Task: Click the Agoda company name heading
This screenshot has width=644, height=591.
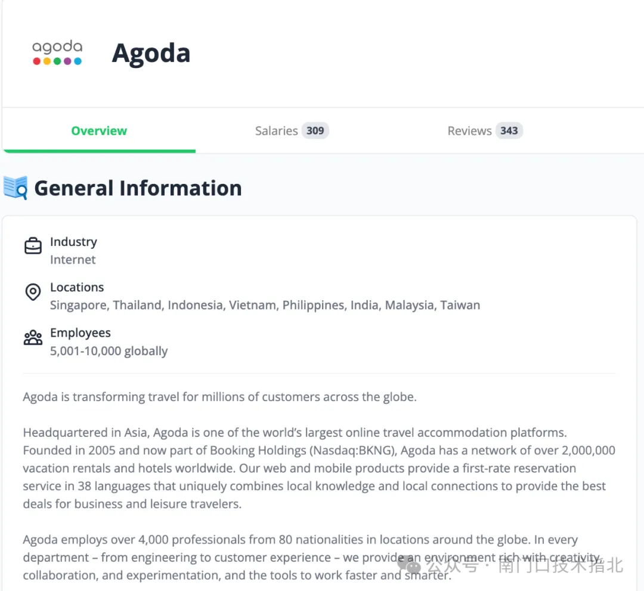Action: pos(151,53)
